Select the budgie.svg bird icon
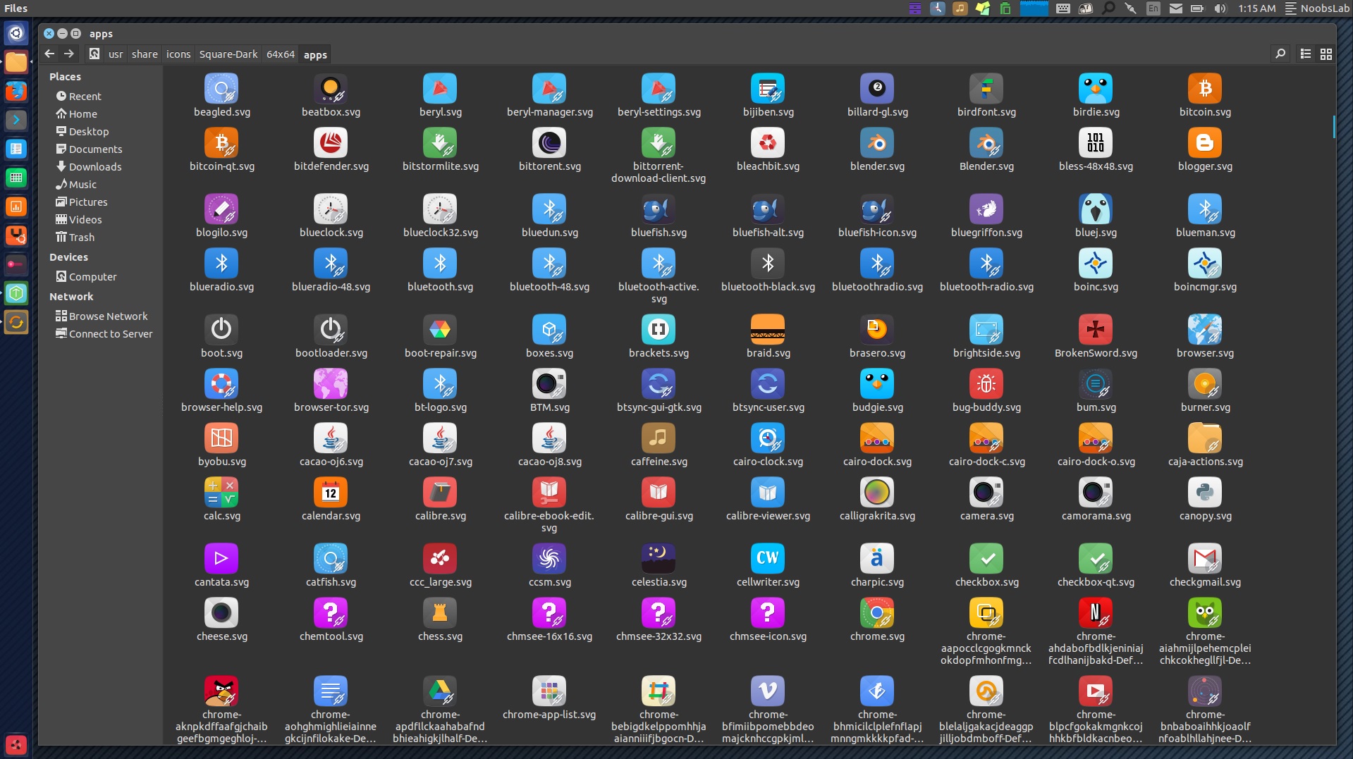The width and height of the screenshot is (1353, 759). point(877,384)
